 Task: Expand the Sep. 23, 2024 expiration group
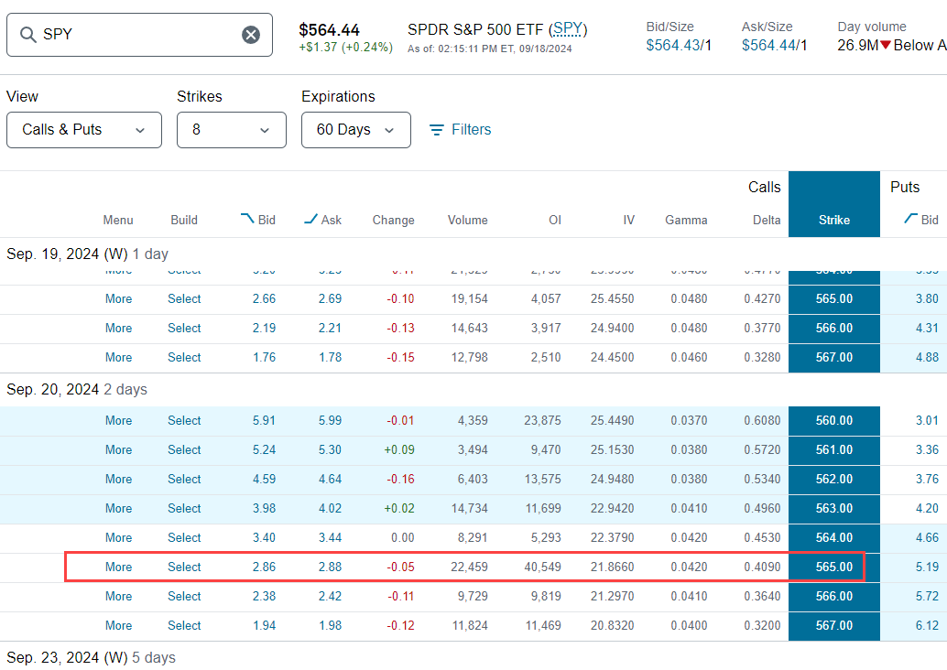click(92, 657)
